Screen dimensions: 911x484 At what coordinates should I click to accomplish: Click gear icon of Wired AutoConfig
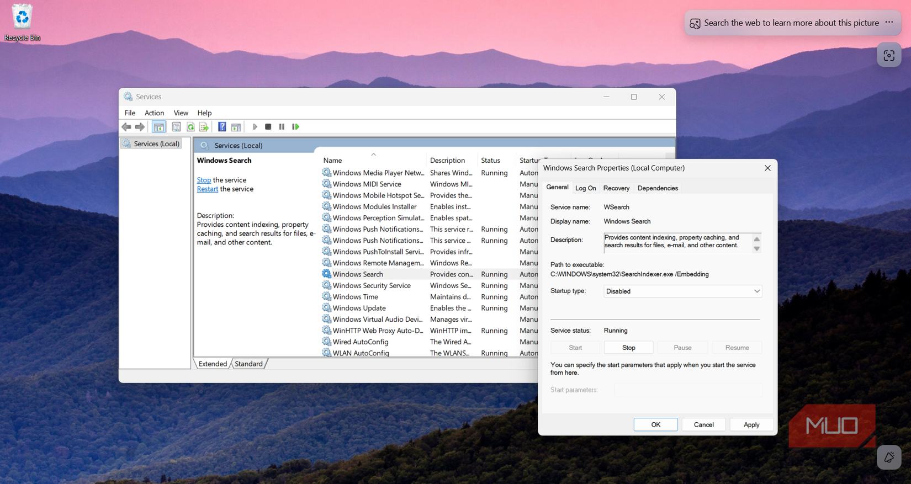(327, 342)
